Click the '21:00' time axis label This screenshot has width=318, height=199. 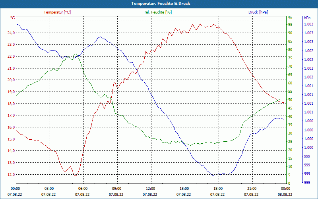coord(251,188)
